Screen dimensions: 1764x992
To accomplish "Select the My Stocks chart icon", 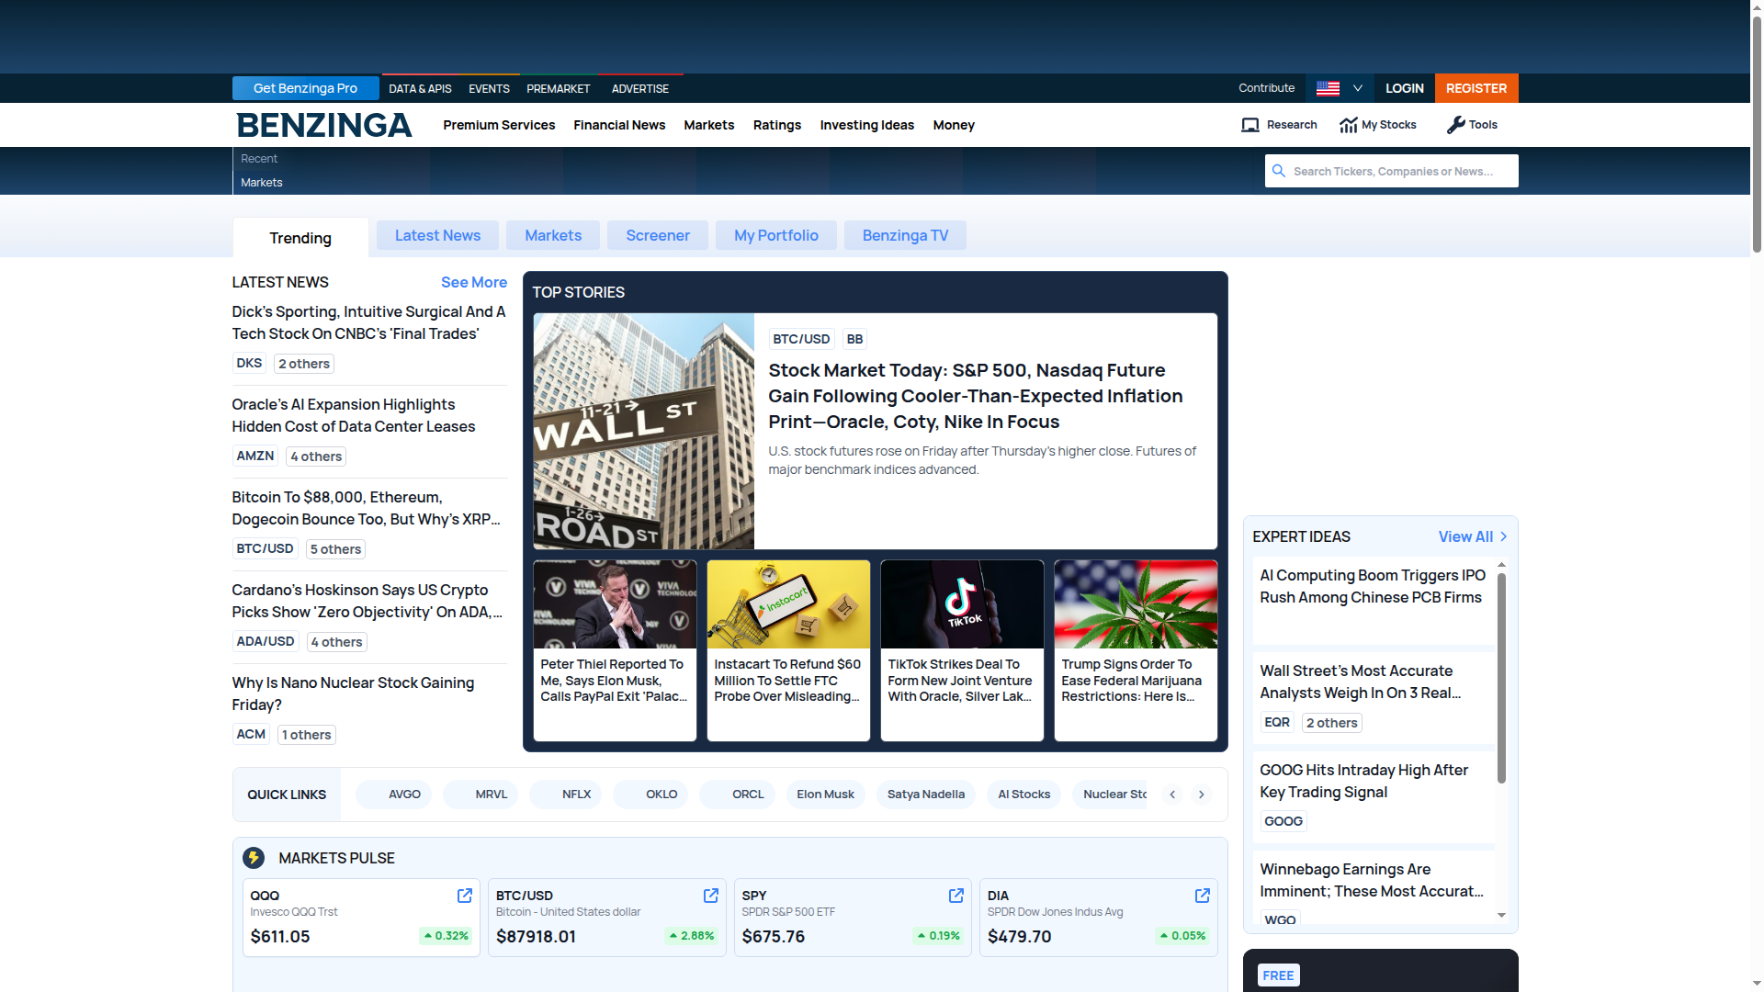I will tap(1350, 124).
